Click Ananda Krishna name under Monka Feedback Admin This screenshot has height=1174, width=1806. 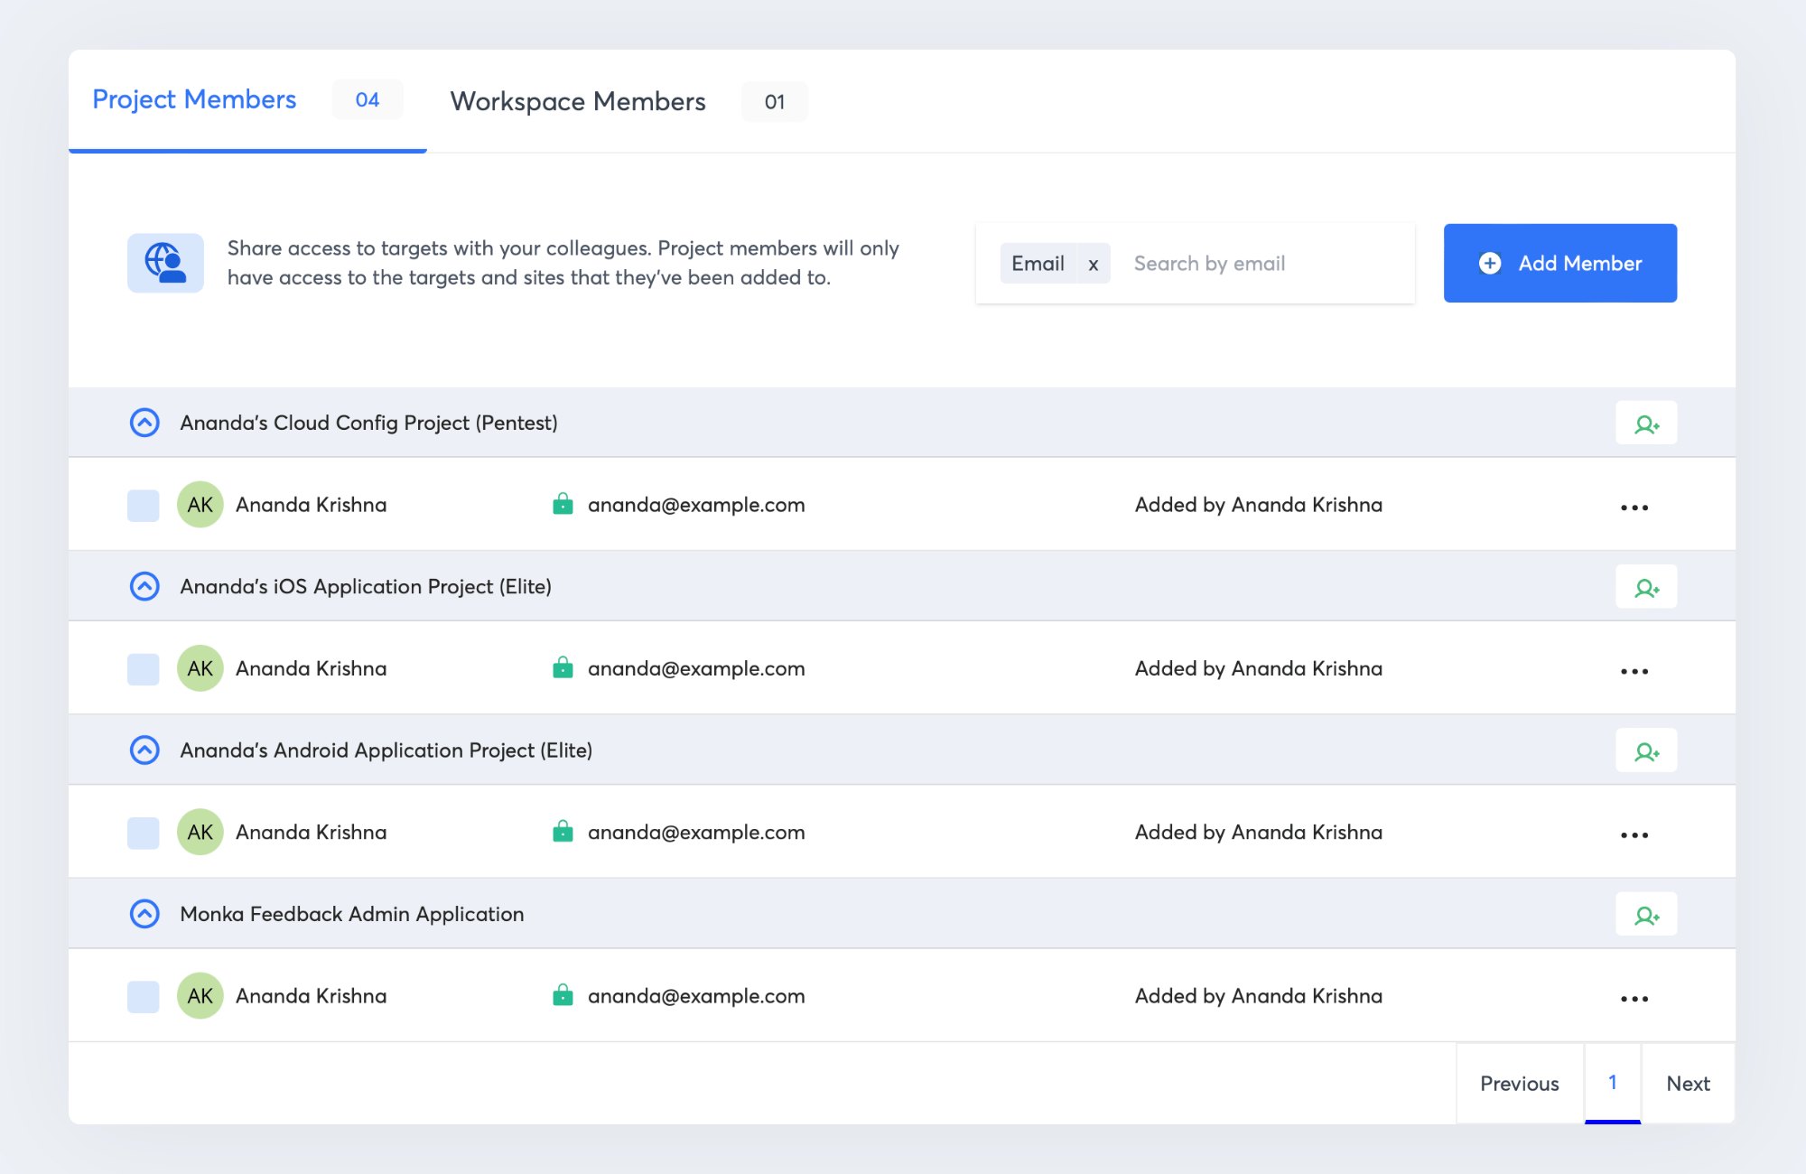tap(312, 995)
